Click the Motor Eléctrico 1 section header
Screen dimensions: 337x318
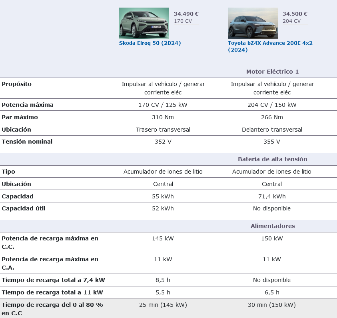tap(272, 72)
